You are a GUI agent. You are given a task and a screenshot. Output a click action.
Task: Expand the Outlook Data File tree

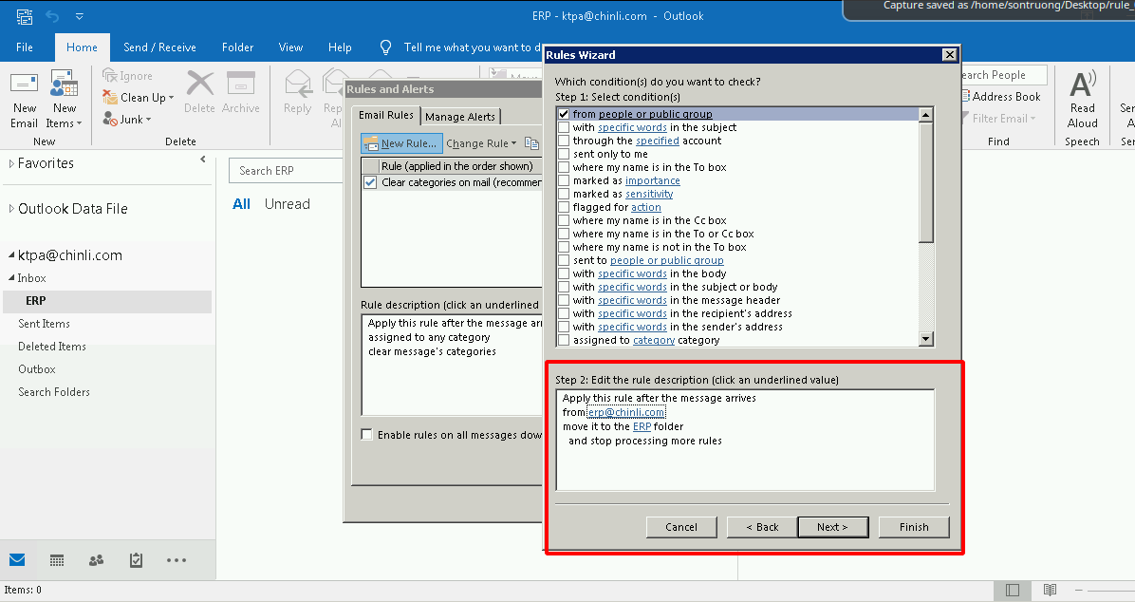(11, 209)
